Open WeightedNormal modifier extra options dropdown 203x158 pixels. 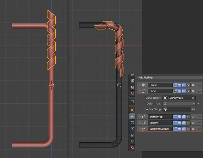(x=188, y=129)
